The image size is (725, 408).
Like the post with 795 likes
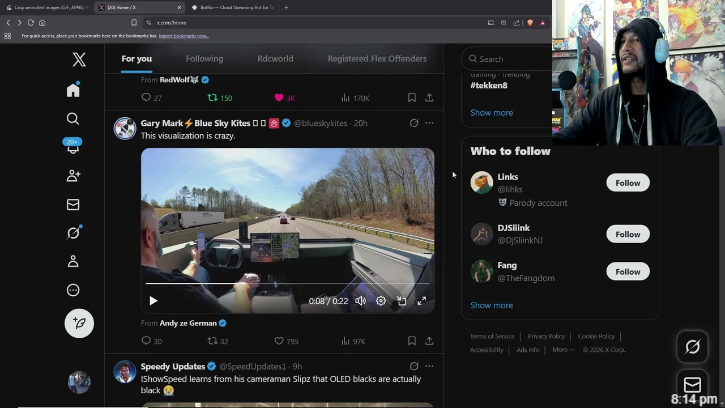tap(286, 341)
